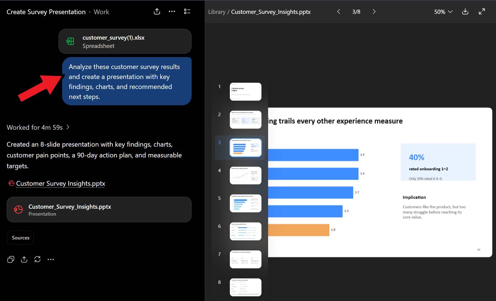The width and height of the screenshot is (496, 301).
Task: Open the customer_survey(1).xlsx spreadsheet attachment
Action: (x=125, y=41)
